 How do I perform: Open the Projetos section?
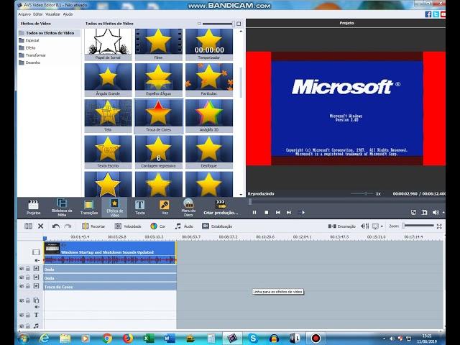[x=34, y=208]
